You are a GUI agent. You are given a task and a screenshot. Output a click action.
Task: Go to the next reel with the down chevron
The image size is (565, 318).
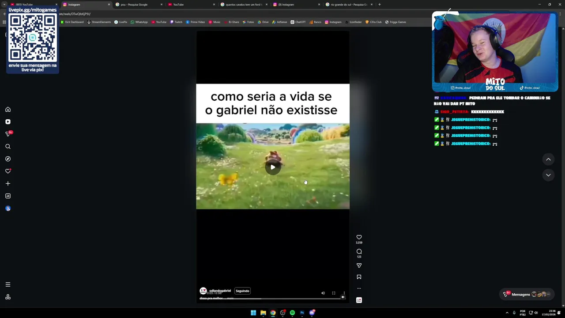coord(548,175)
